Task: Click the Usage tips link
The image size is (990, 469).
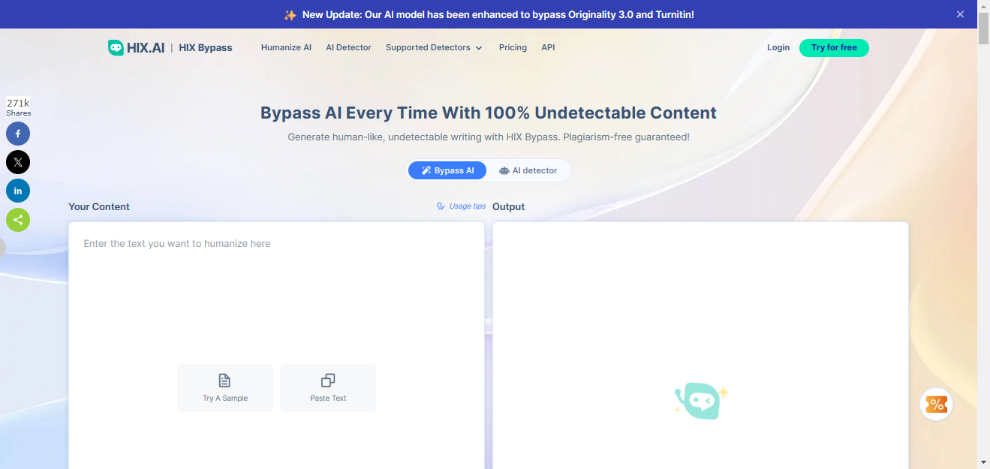Action: pyautogui.click(x=467, y=206)
